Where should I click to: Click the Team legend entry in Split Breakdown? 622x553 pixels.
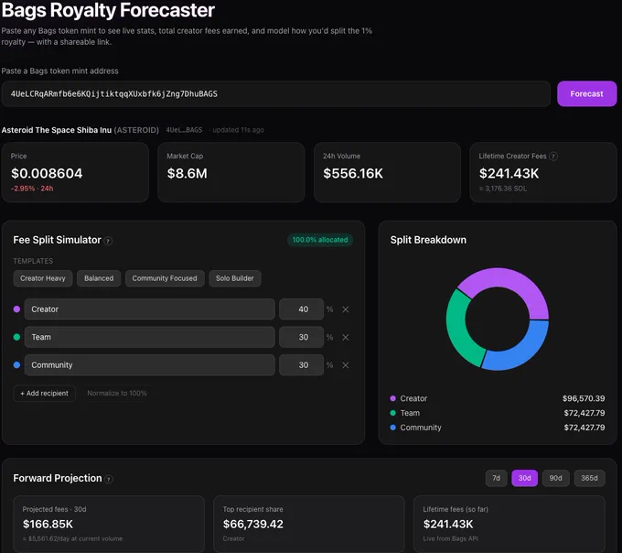pos(405,413)
